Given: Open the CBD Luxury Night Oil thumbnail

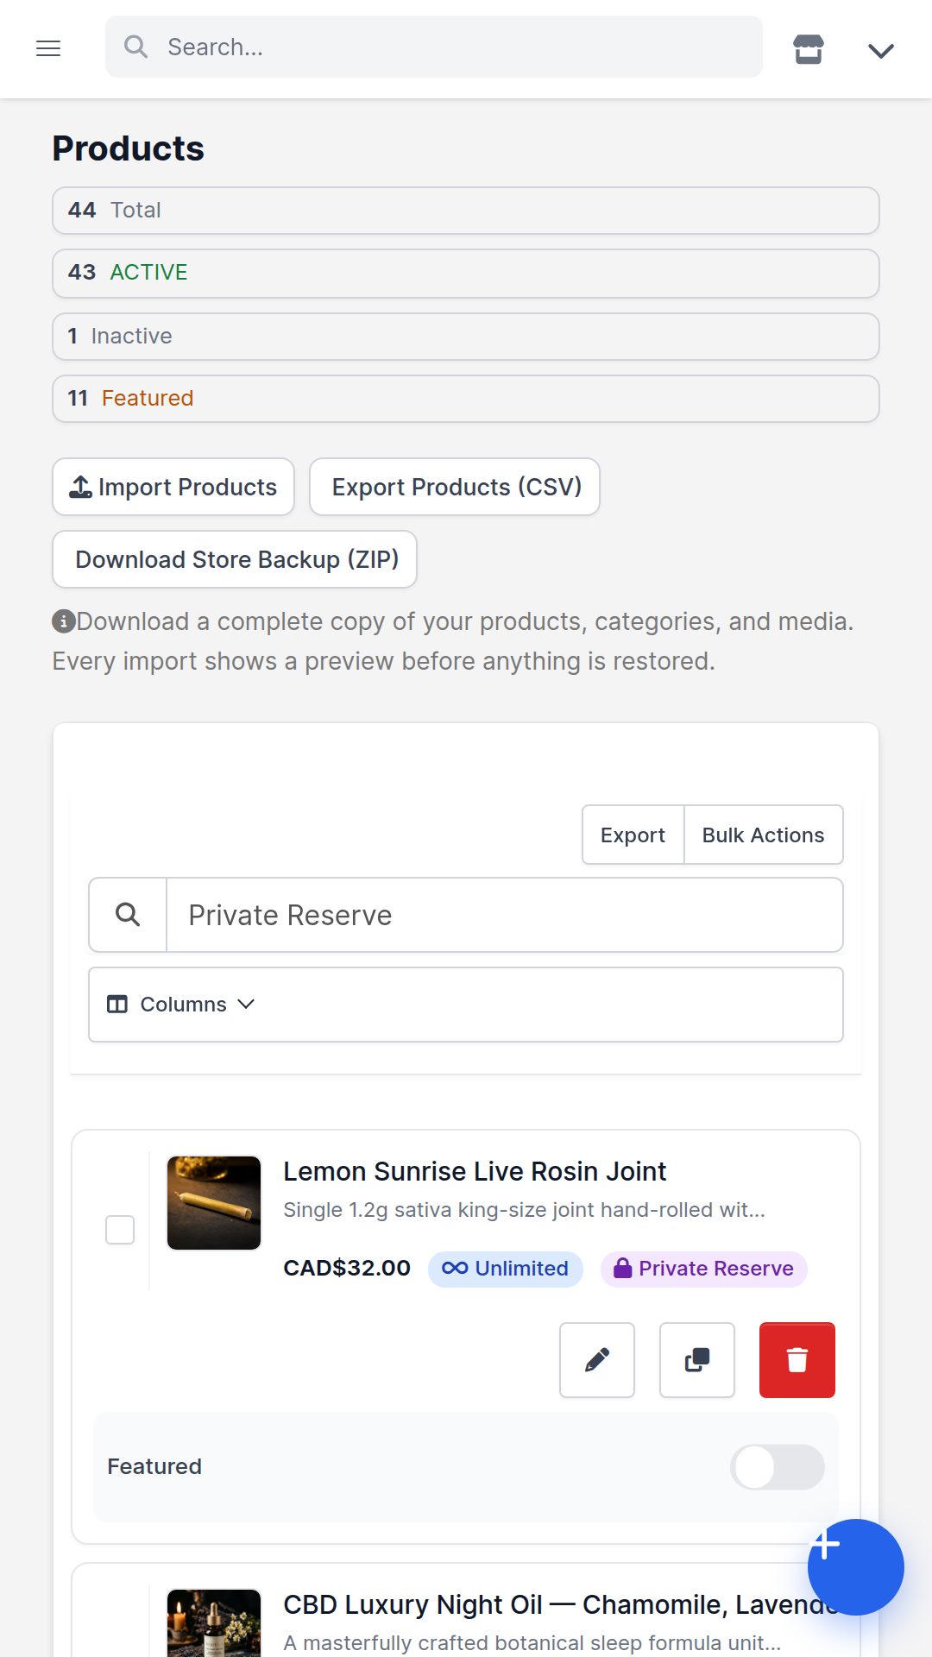Looking at the screenshot, I should [214, 1623].
